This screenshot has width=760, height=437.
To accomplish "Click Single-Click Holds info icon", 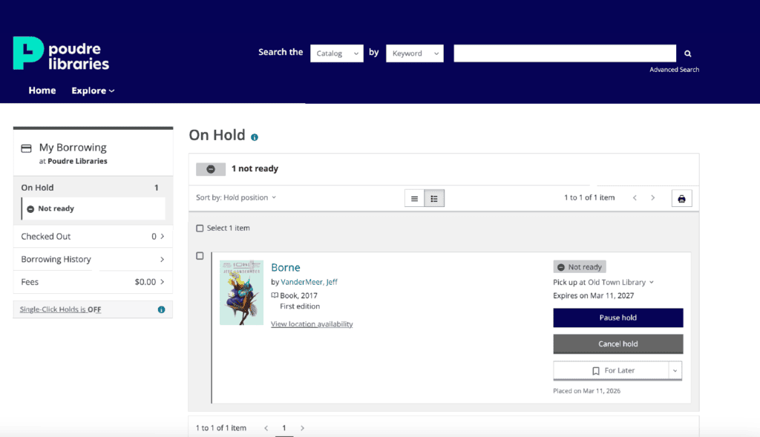I will (x=161, y=309).
